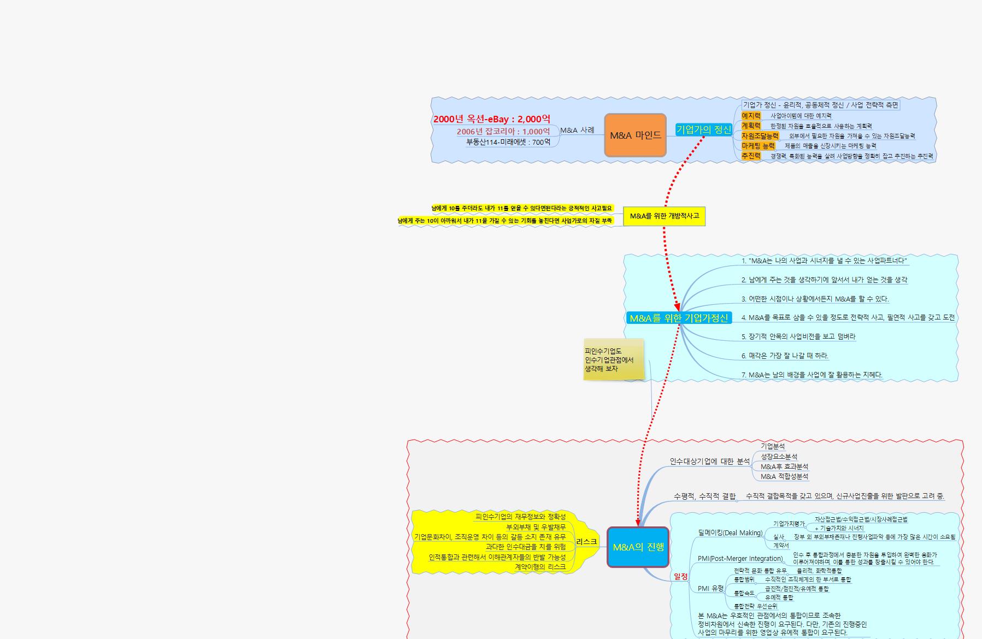Viewport: 982px width, 639px height.
Task: Click the red '일정' branch label
Action: (x=681, y=576)
